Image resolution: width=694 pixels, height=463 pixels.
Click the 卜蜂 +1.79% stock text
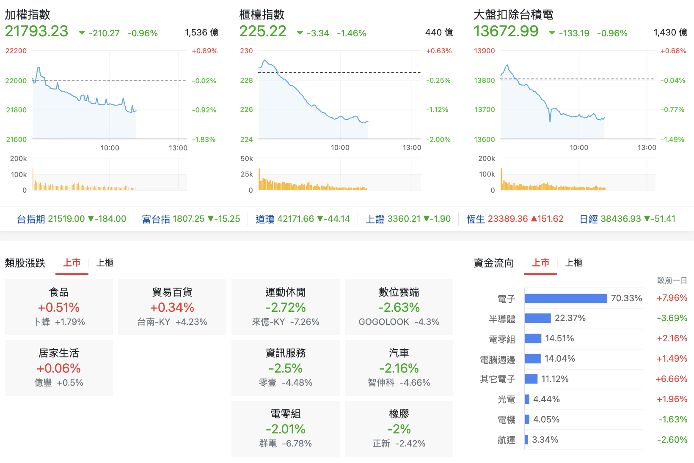coord(59,322)
